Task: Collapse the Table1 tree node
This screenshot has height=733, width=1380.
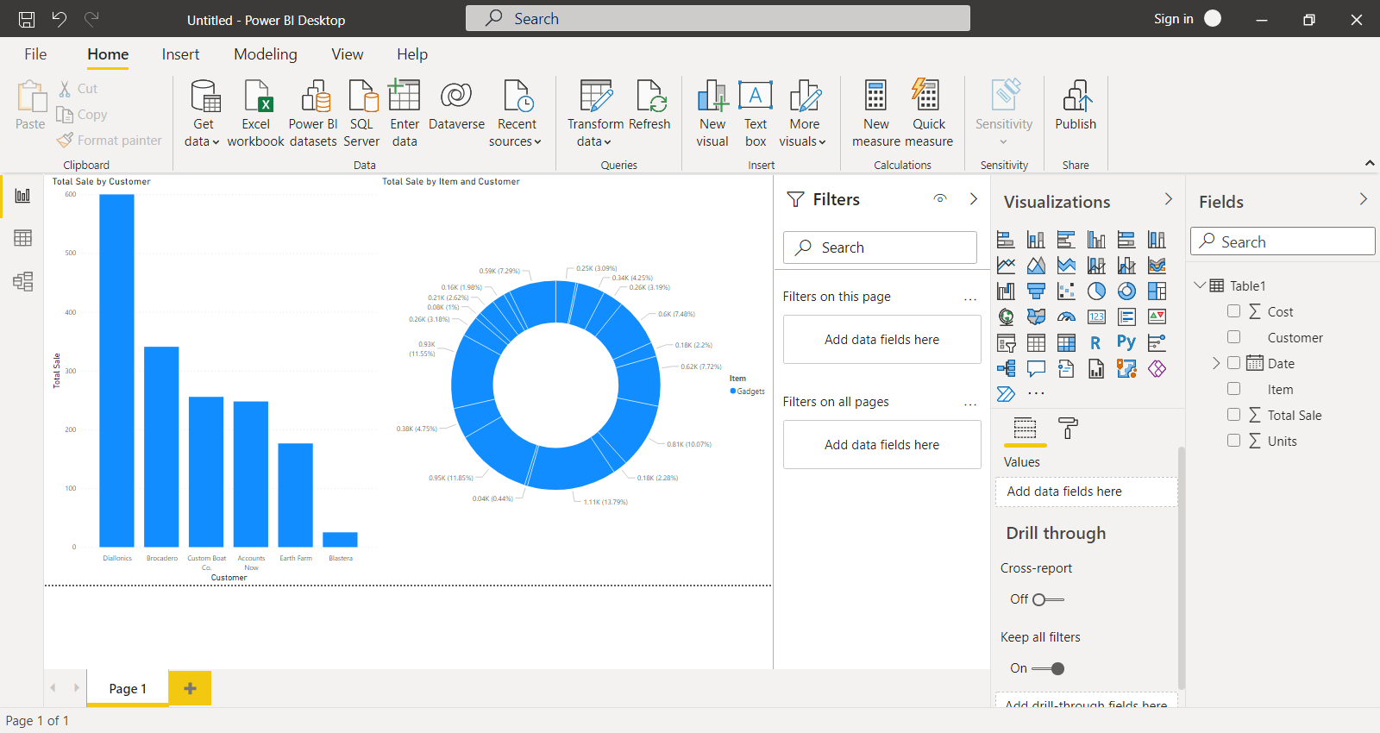Action: (x=1200, y=285)
